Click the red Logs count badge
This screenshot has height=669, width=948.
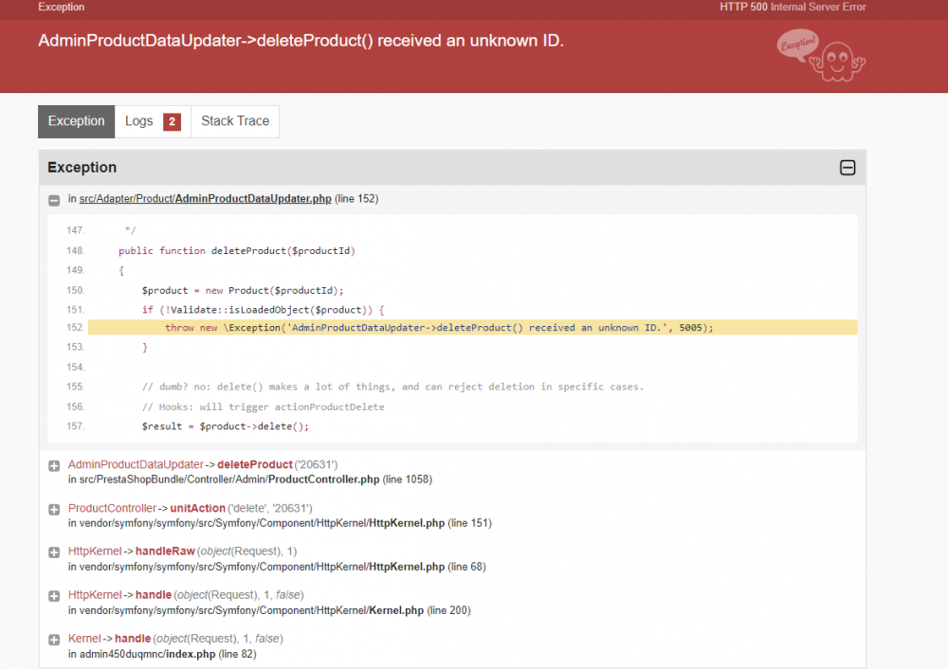click(172, 121)
